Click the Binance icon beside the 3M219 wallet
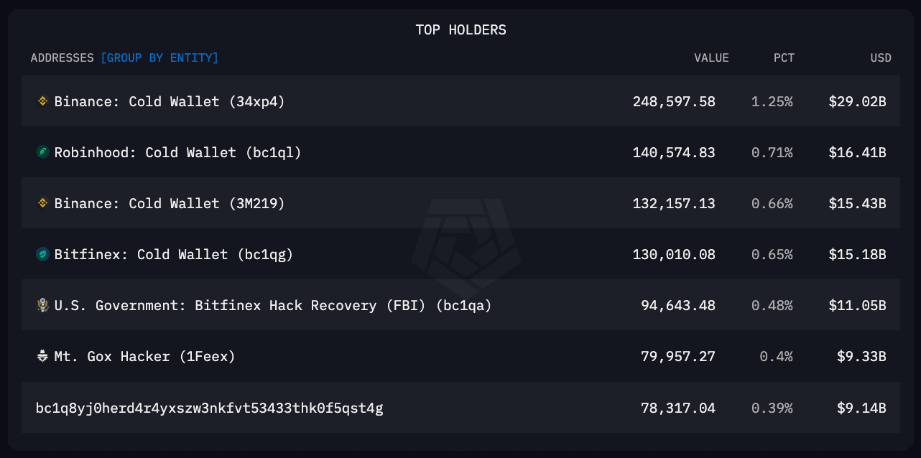 pyautogui.click(x=42, y=203)
